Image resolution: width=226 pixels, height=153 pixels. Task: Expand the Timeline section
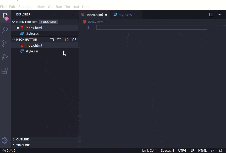tap(14, 145)
